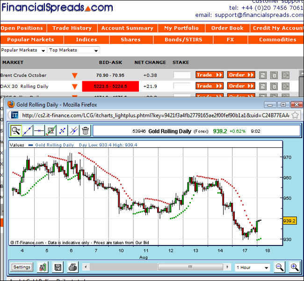
Task: Open the indicators chart tool
Action: (51, 130)
